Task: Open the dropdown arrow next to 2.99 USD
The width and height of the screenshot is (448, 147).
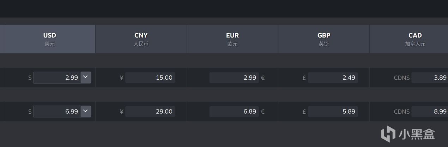Action: point(86,78)
